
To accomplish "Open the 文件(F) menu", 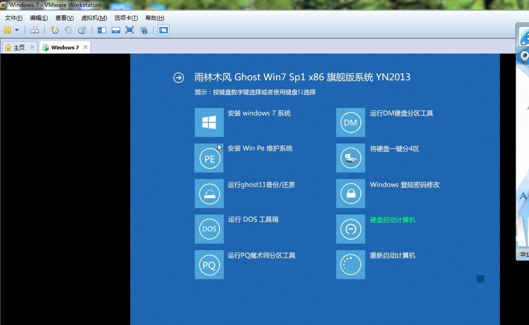I will point(13,18).
